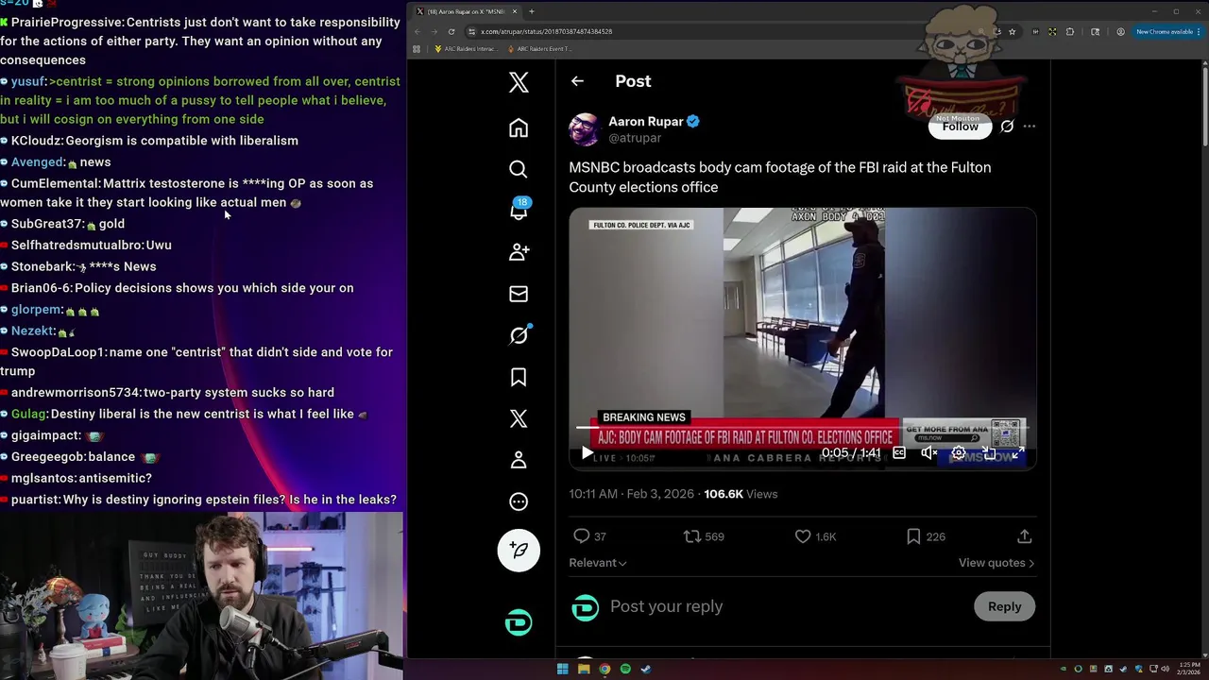
Task: Open Chrome profile avatar icon
Action: click(x=1120, y=31)
